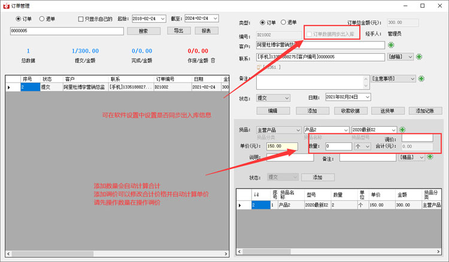The height and width of the screenshot is (262, 449).
Task: Expand the 注意事项 remarks dropdown
Action: [412, 78]
